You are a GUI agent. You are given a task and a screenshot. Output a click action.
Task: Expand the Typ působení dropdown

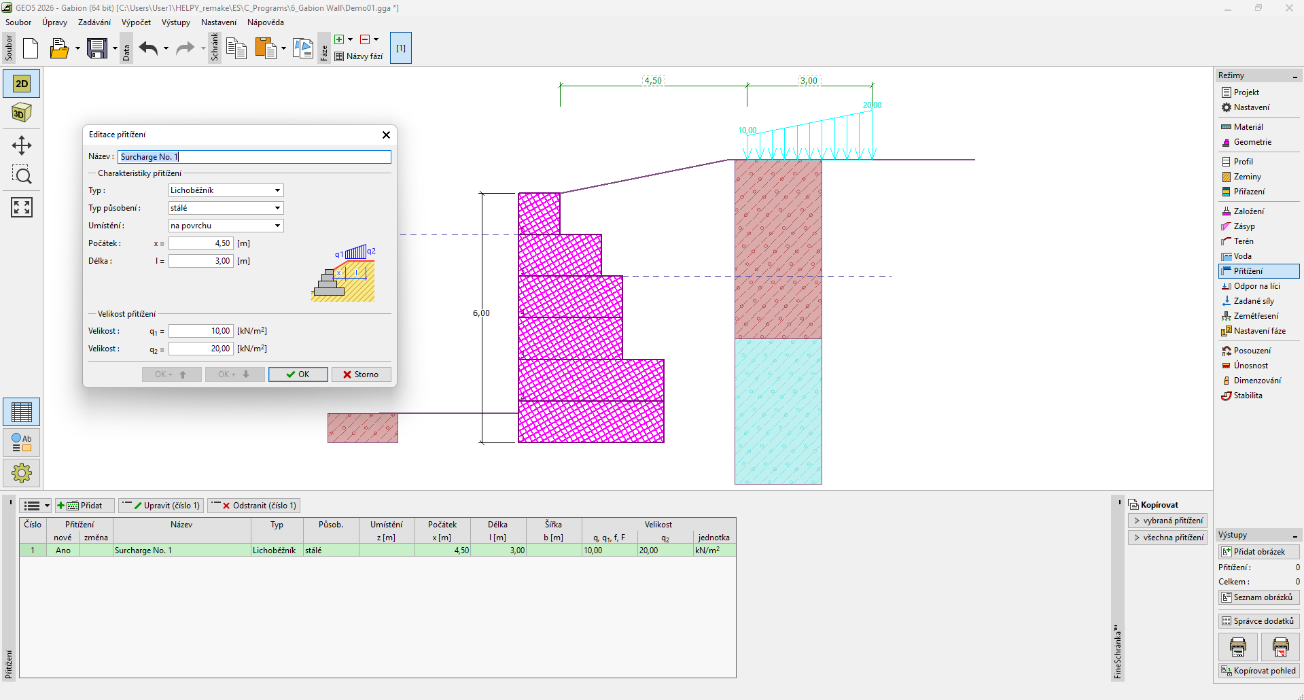click(x=226, y=208)
